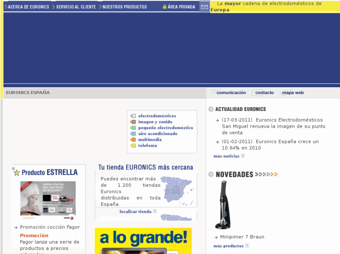Click the multimedia category icon
Image resolution: width=340 pixels, height=254 pixels.
(x=133, y=140)
